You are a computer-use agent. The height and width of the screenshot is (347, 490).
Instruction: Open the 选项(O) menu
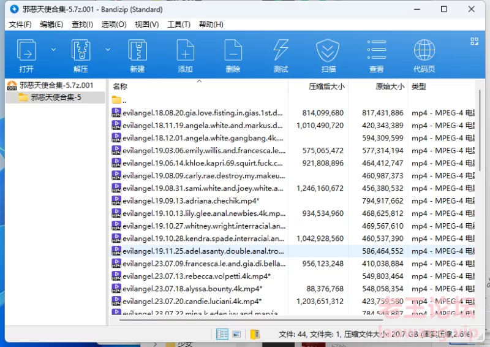click(x=114, y=25)
